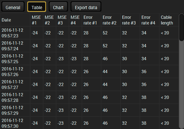This screenshot has width=184, height=129.
Task: Switch to the General tab
Action: (x=13, y=7)
